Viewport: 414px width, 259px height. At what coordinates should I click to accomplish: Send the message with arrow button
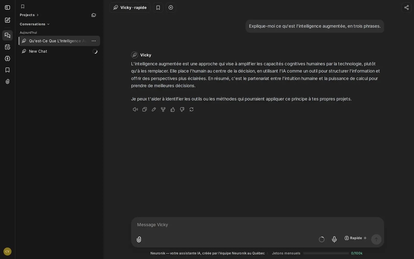[x=376, y=239]
